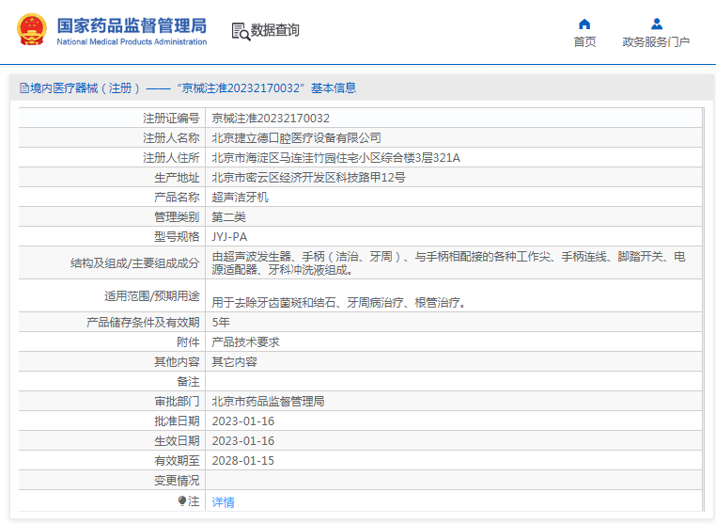Select the 结构及组成 description text

pyautogui.click(x=448, y=263)
